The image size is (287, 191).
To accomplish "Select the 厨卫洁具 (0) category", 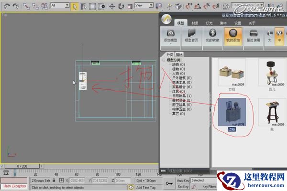I will point(182,105).
